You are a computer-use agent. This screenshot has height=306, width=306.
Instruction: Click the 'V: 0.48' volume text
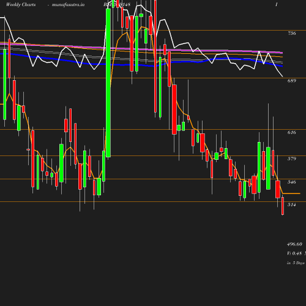[x=294, y=253]
